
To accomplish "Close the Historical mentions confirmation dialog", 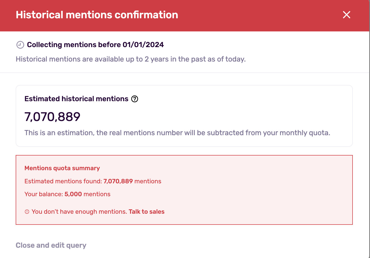I will coord(347,15).
